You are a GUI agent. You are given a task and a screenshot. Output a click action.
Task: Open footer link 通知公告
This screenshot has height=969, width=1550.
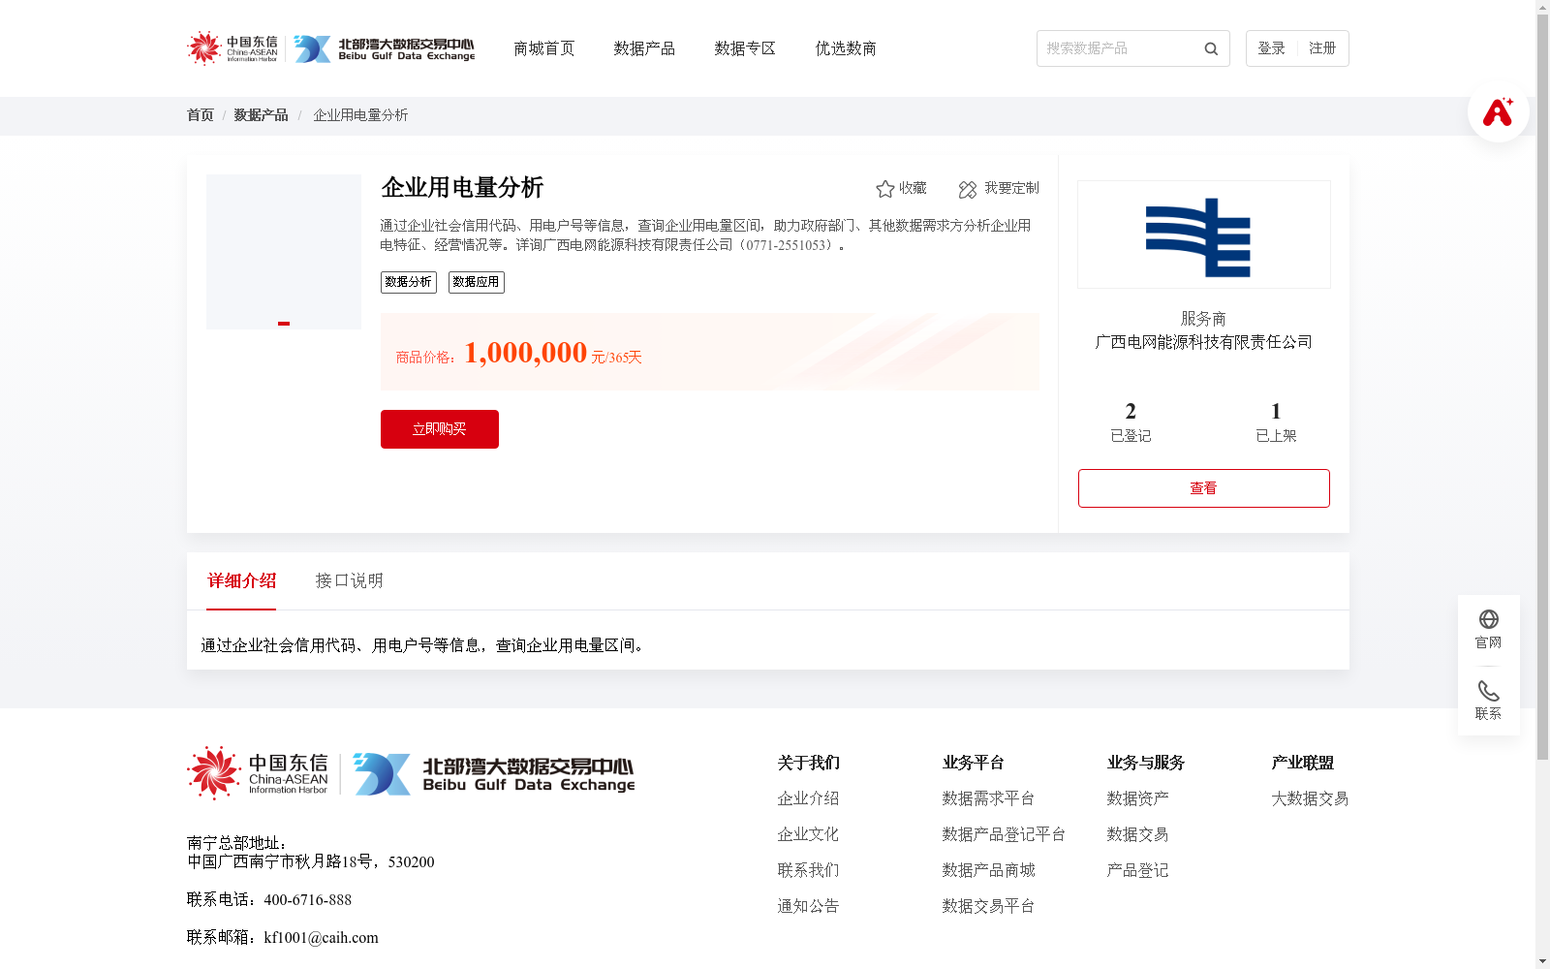tap(809, 906)
